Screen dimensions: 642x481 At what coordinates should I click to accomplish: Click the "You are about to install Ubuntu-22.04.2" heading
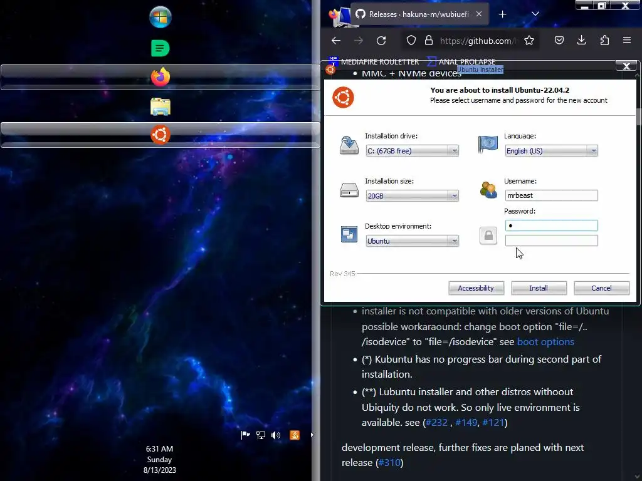[500, 90]
